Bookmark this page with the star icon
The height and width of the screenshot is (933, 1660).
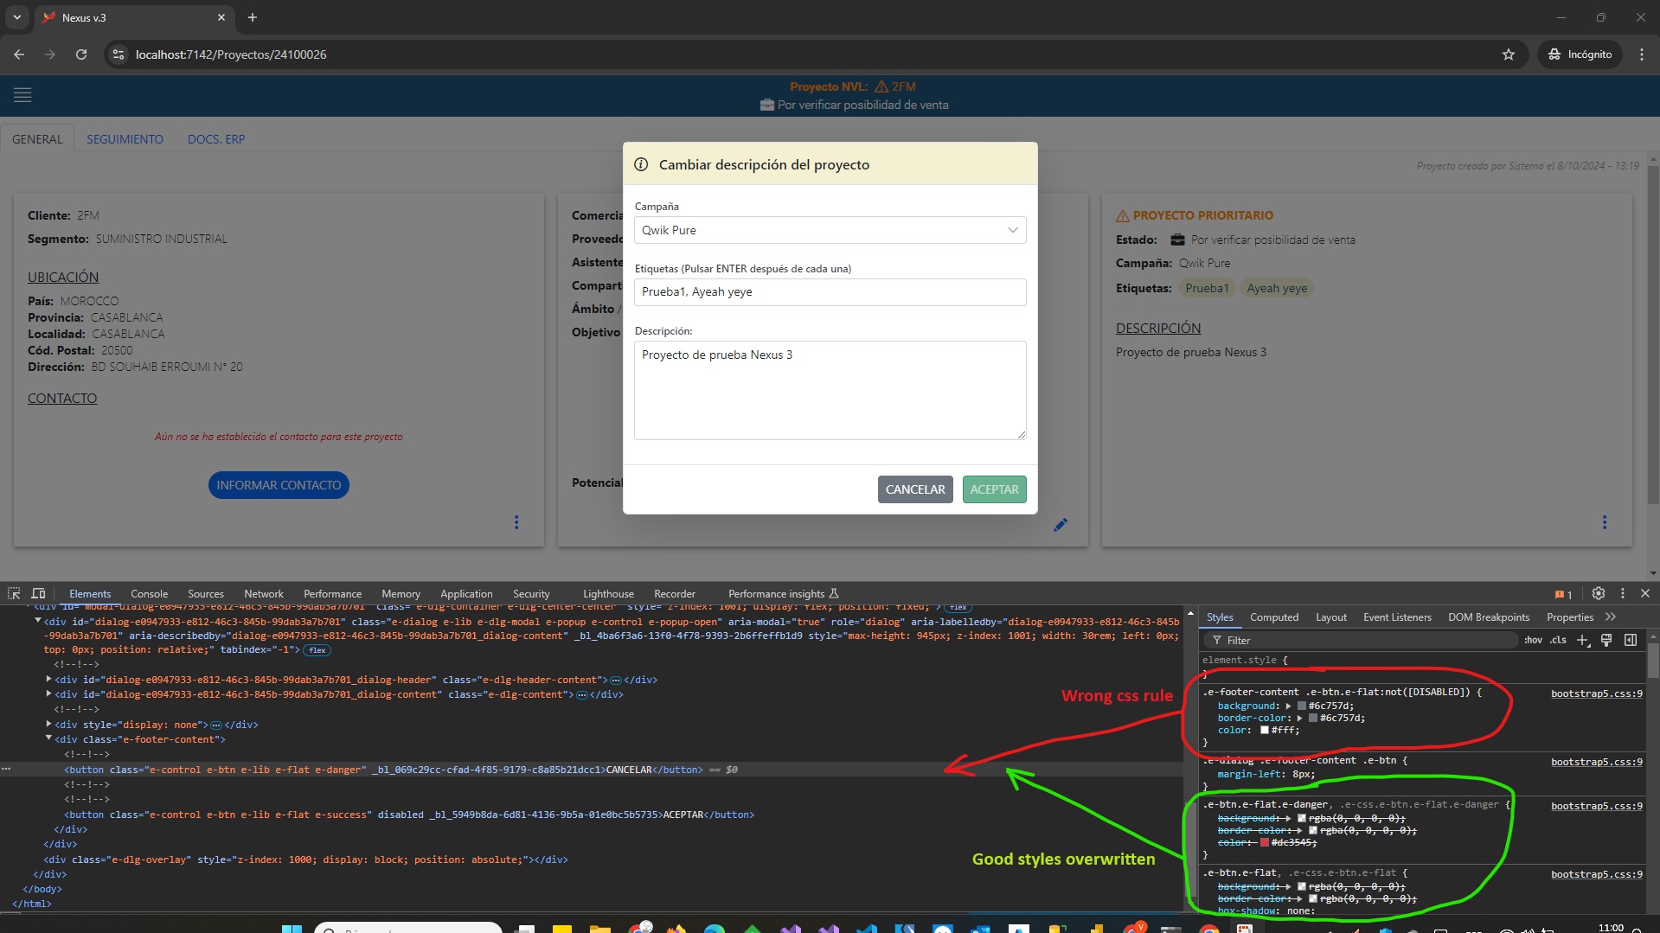1509,54
